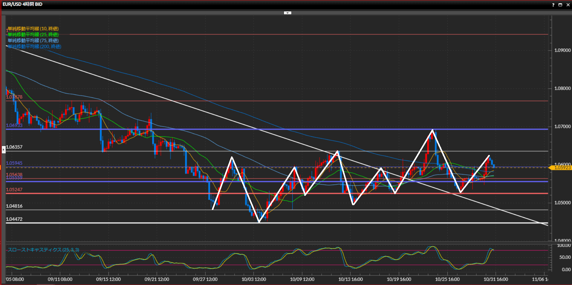Click the slow stochastics indicator label
The image size is (572, 285).
point(43,250)
